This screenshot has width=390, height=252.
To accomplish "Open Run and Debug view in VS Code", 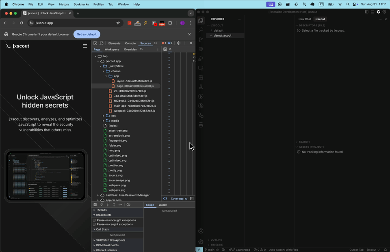I will pos(201,58).
